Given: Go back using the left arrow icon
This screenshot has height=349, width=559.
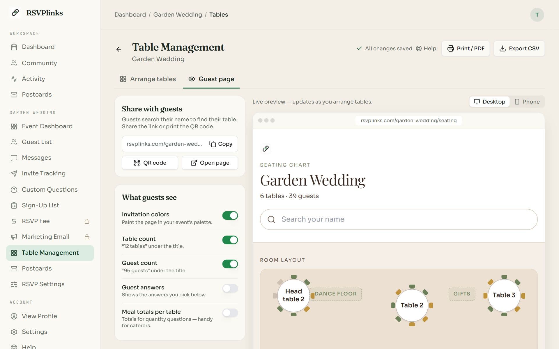Looking at the screenshot, I should (x=119, y=49).
